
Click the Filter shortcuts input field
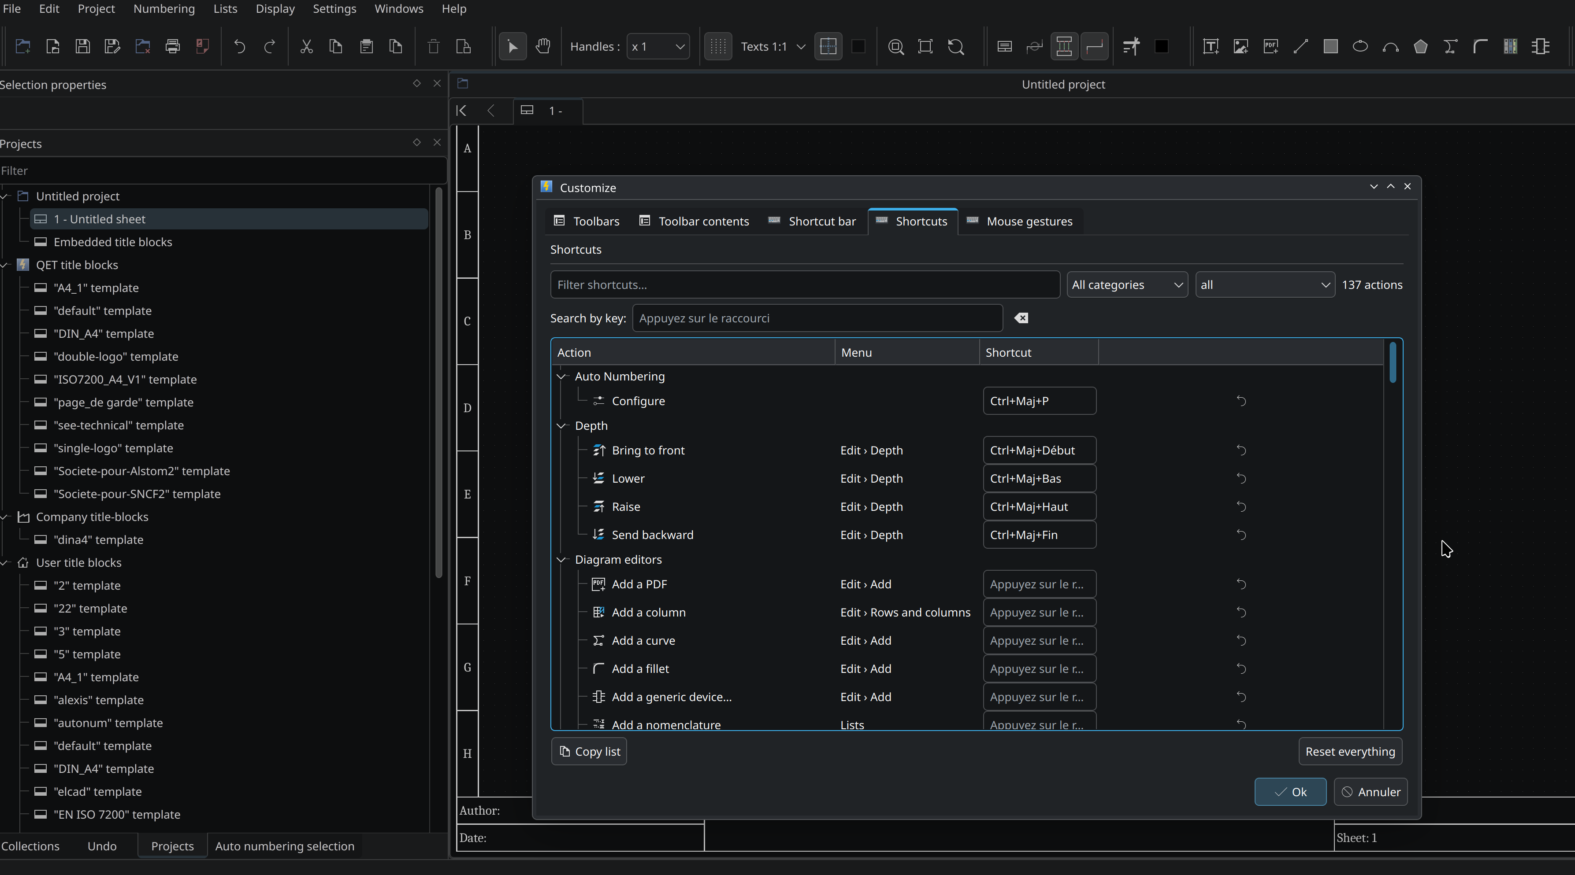(805, 285)
